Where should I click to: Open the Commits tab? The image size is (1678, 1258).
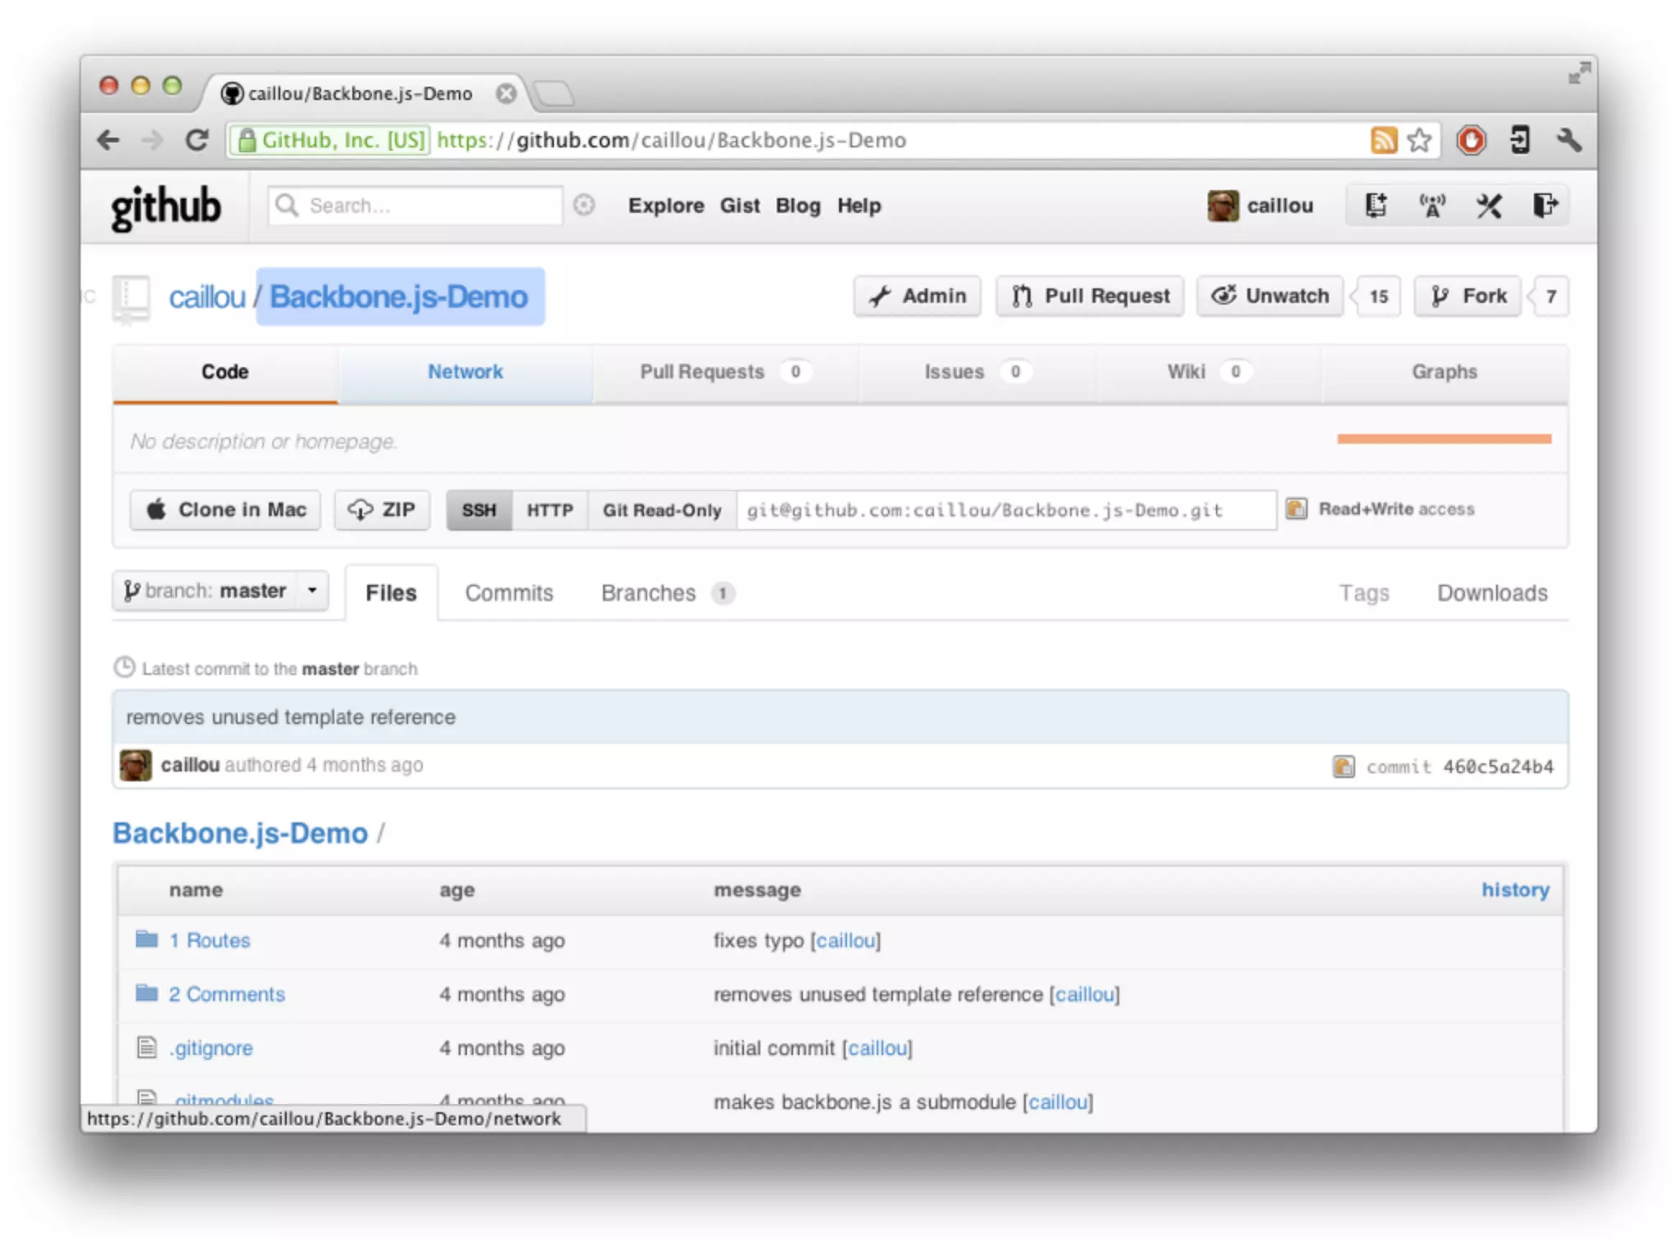(509, 593)
